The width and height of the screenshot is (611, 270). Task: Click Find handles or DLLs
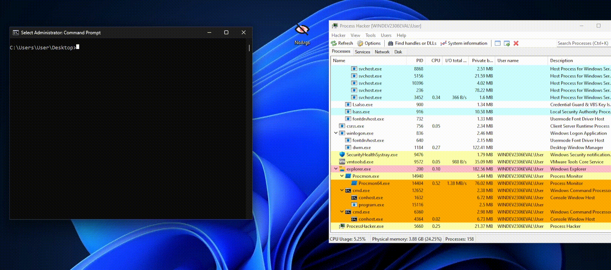[412, 43]
